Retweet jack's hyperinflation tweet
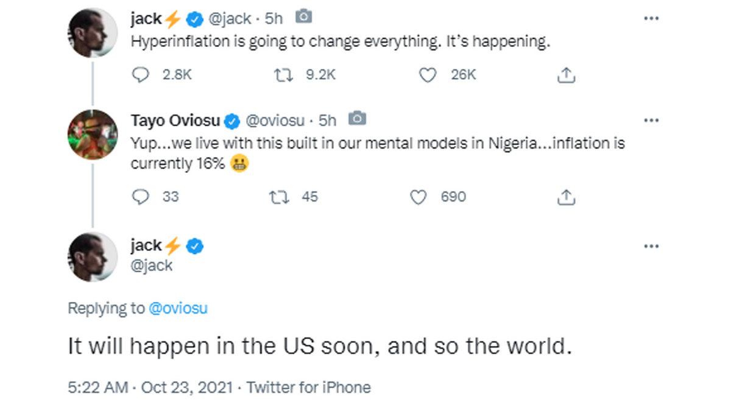Viewport: 731px width, 411px height. coord(283,75)
